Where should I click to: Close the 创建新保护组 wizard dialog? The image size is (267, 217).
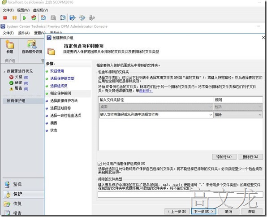tap(263, 38)
